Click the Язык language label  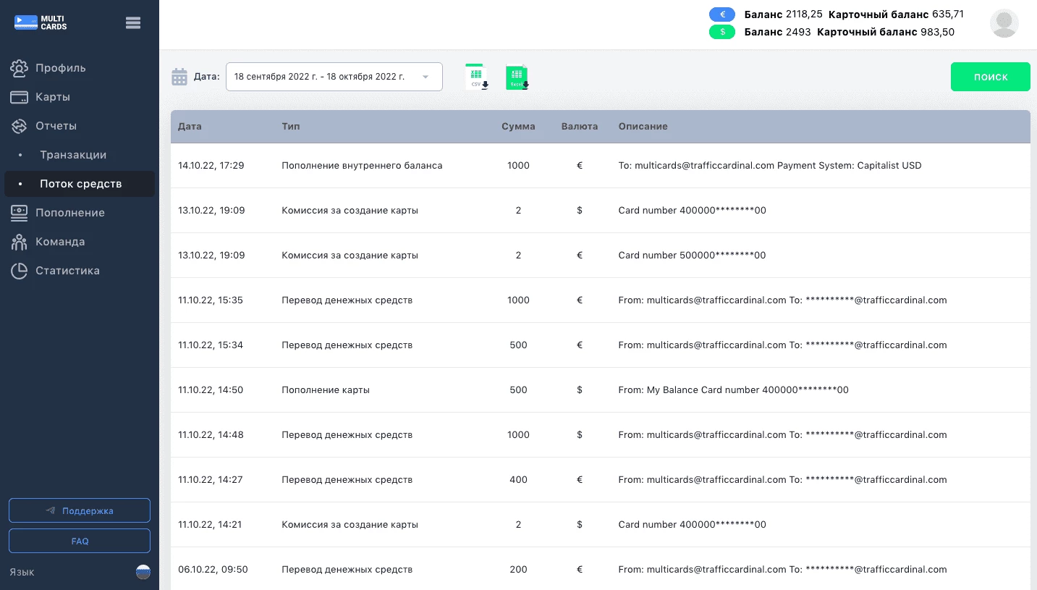point(22,572)
